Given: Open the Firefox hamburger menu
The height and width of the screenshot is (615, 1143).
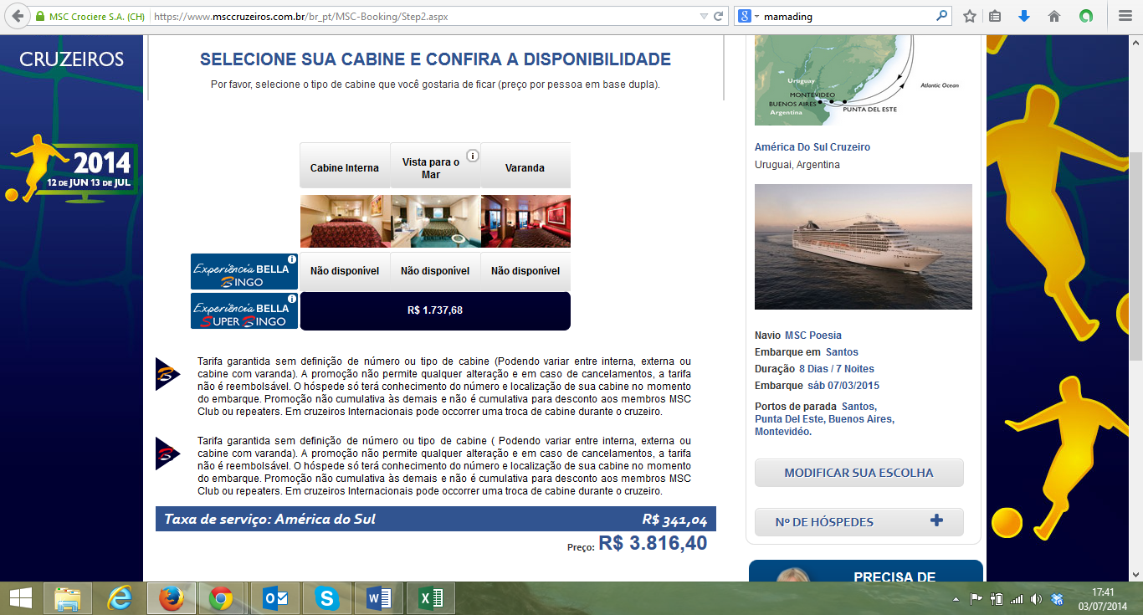Looking at the screenshot, I should click(x=1125, y=16).
